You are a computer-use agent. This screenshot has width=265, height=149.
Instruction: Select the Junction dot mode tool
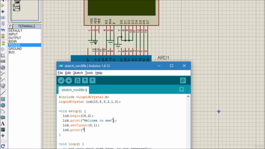(x=3, y=12)
